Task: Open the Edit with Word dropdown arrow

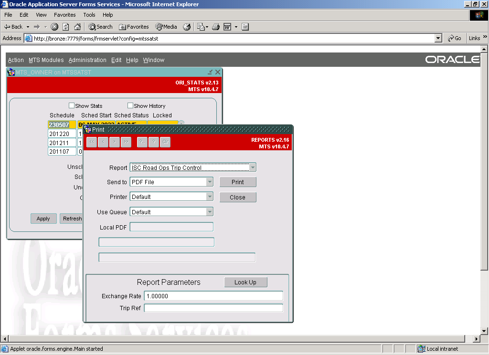Action: coord(236,27)
